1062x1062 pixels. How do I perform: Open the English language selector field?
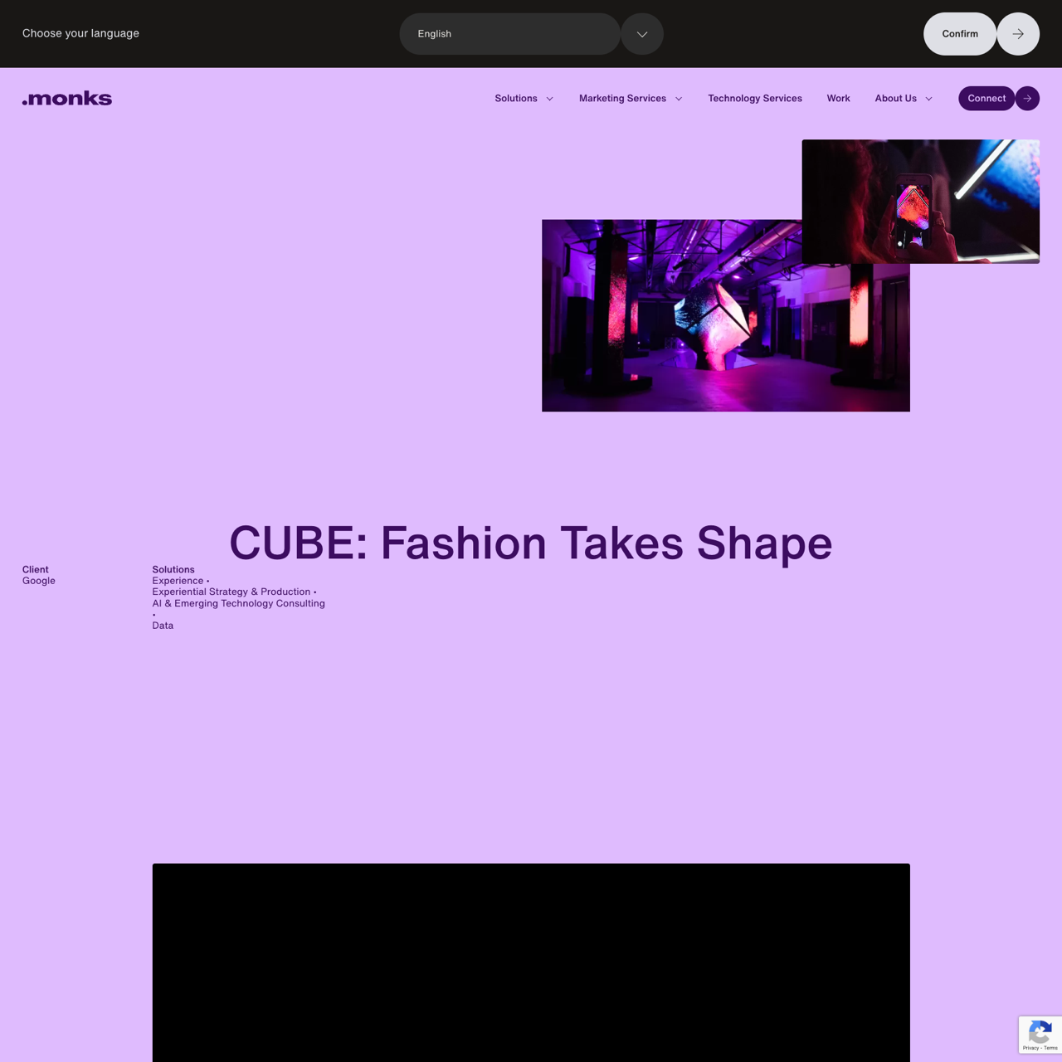pyautogui.click(x=509, y=34)
